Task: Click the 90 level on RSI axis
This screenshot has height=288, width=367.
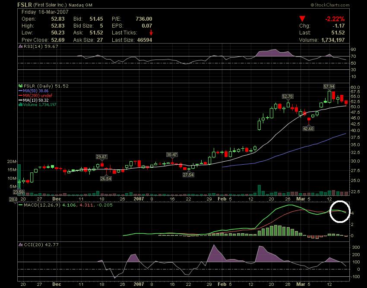Action: (x=353, y=49)
